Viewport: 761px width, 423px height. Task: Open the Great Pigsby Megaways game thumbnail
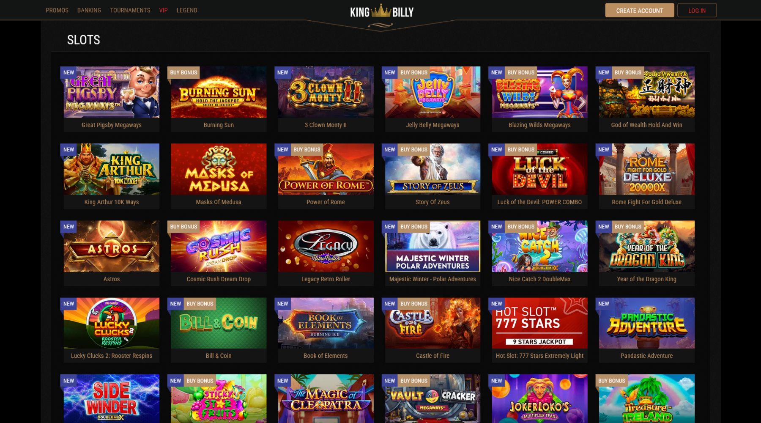pos(112,92)
